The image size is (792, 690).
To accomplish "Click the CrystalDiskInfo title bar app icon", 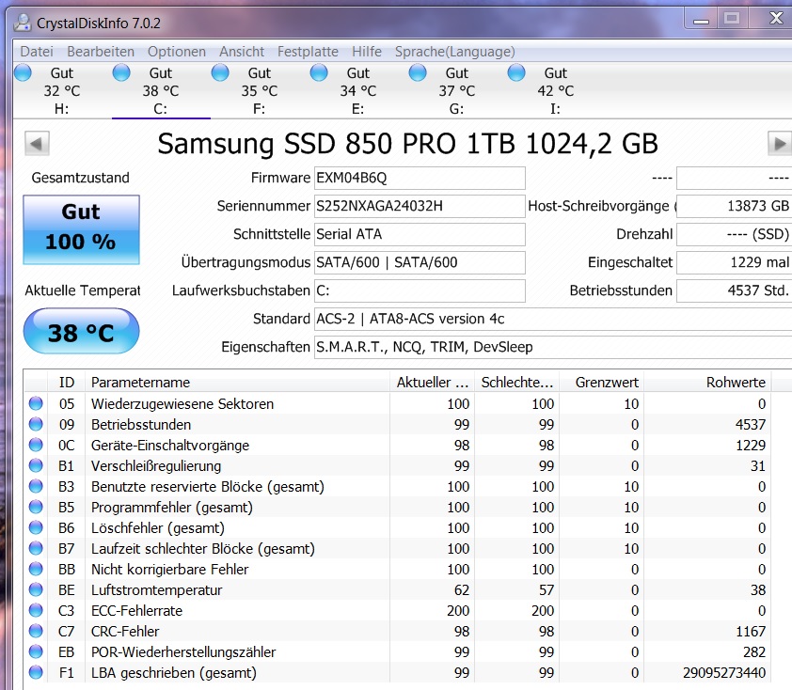I will (x=23, y=23).
